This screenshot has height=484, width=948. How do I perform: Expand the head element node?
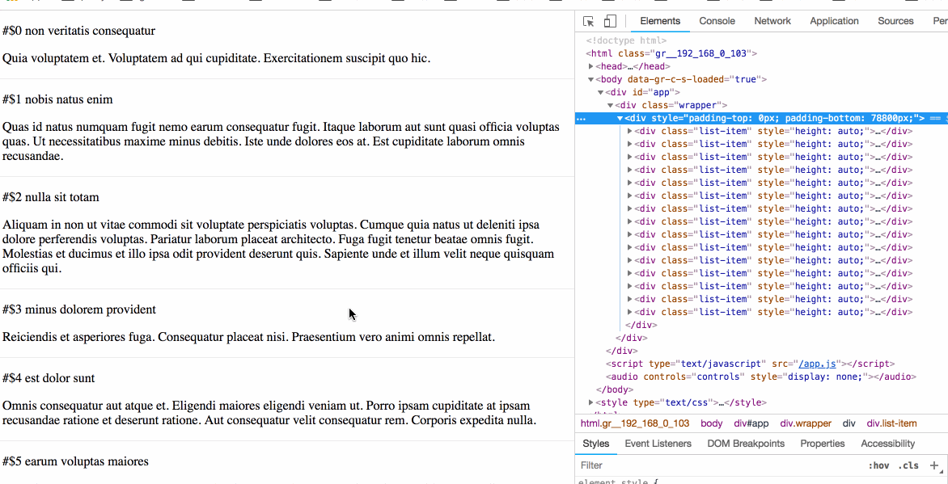click(592, 66)
